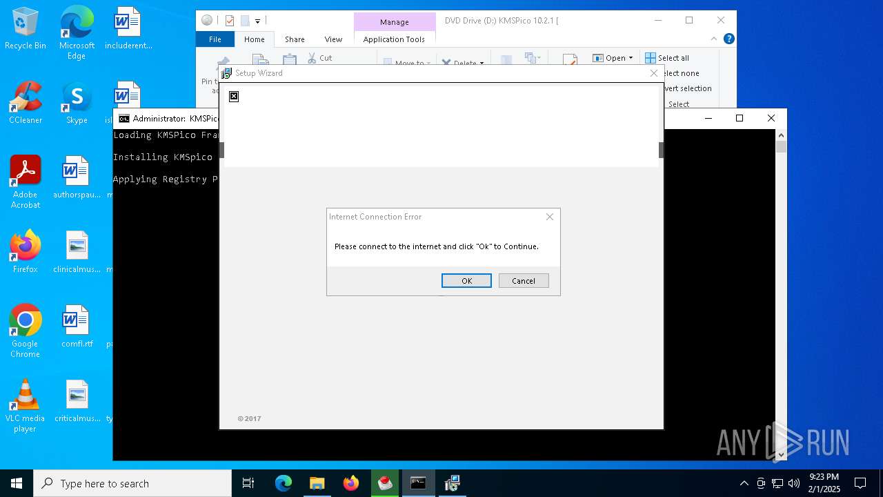Viewport: 883px width, 497px height.
Task: Select the Adobe Acrobat desktop shortcut
Action: tap(26, 182)
